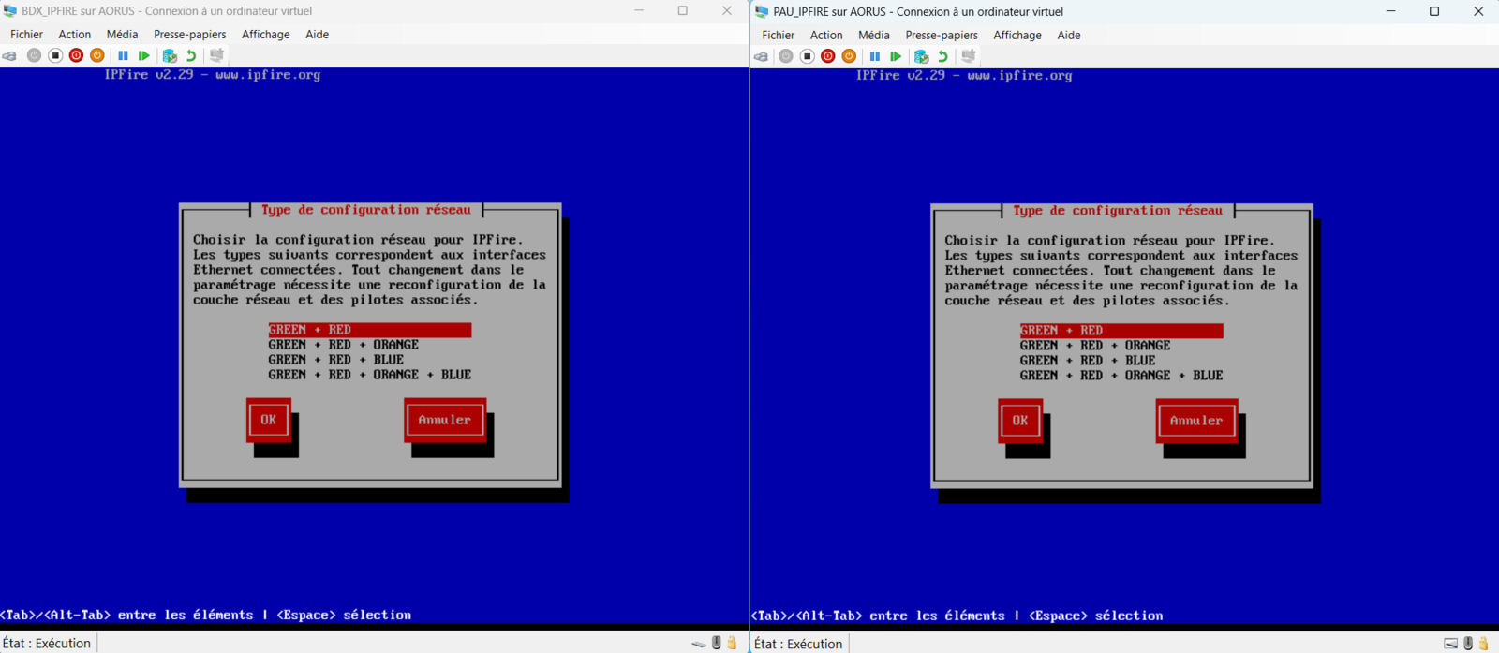1499x653 pixels.
Task: Open the Affichage menu in the PAU_IPFIRE window
Action: (x=1017, y=36)
